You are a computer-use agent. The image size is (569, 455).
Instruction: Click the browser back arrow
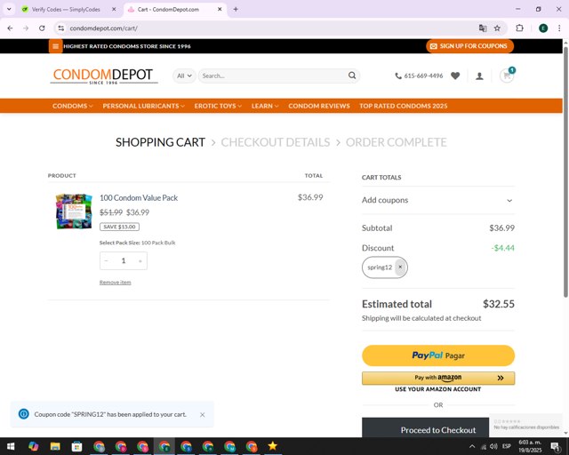tap(10, 28)
